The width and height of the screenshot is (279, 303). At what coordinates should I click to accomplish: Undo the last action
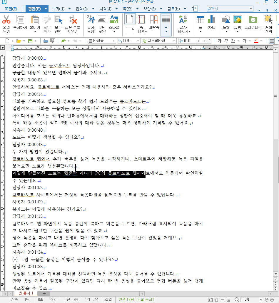tap(64, 41)
